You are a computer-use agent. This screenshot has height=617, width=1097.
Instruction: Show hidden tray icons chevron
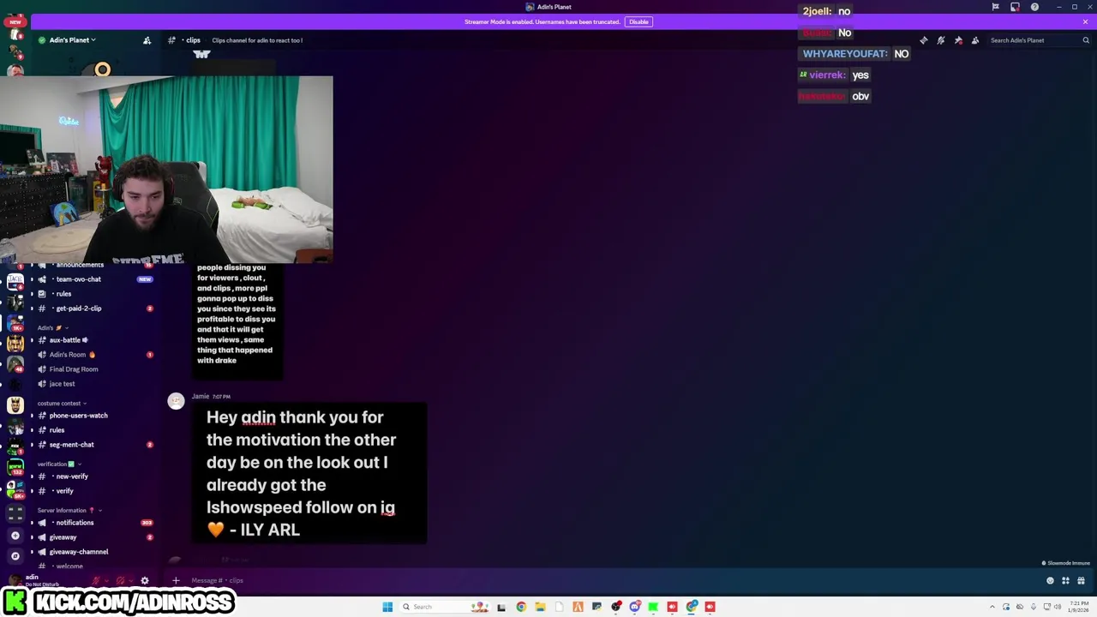(x=993, y=607)
